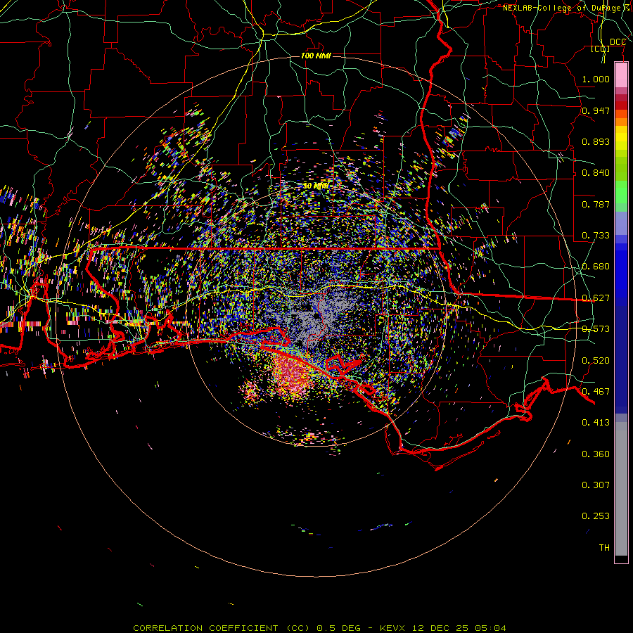Click the KEVX radar site identifier
Image resolution: width=633 pixels, height=633 pixels.
coord(394,628)
